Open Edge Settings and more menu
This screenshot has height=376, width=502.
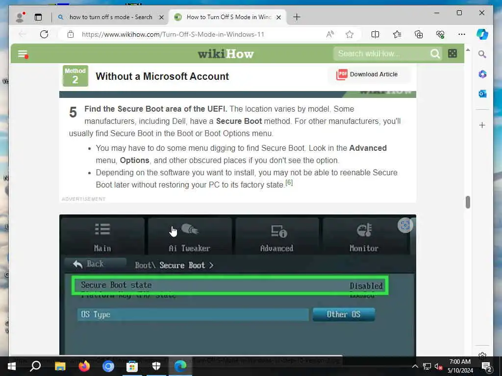[x=462, y=34]
